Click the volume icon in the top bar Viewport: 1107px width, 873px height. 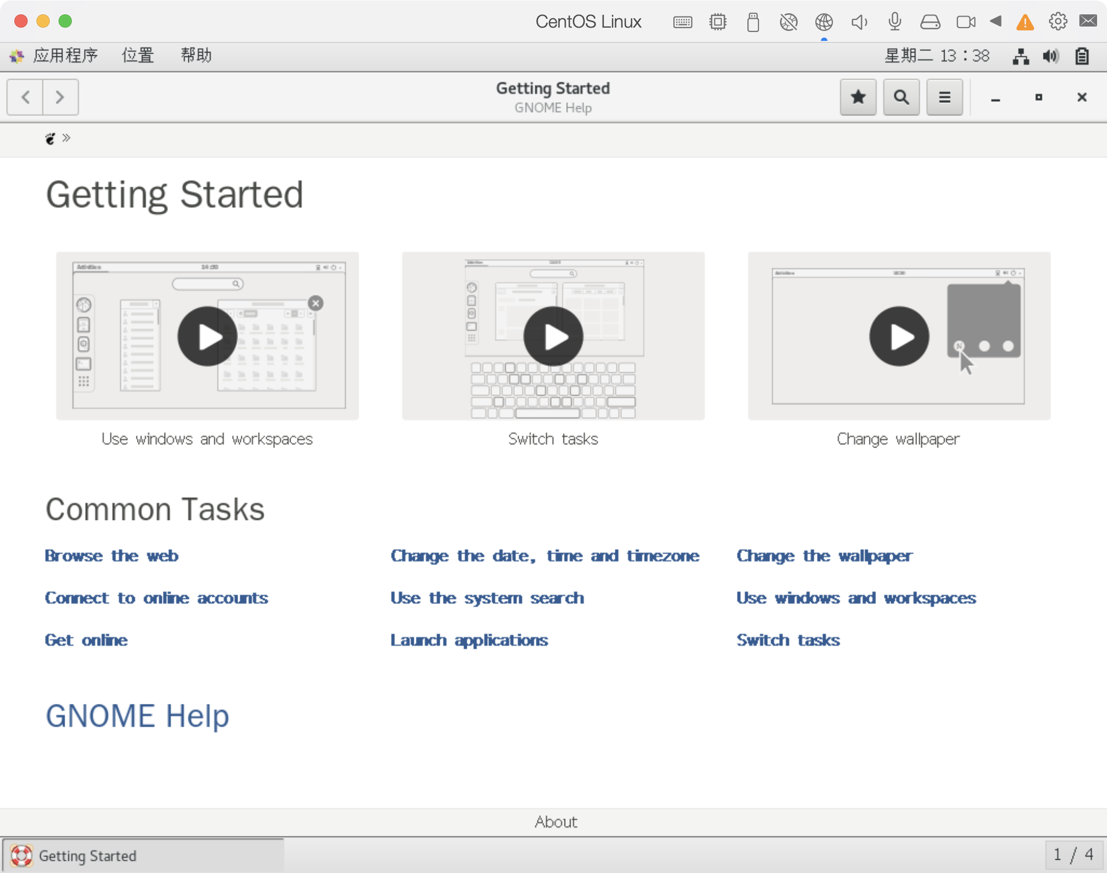click(x=1051, y=55)
